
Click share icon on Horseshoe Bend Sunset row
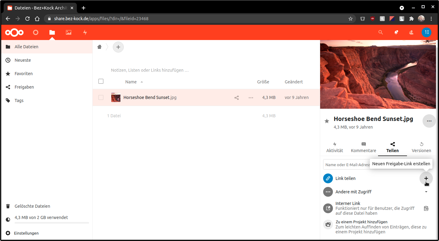tap(237, 98)
